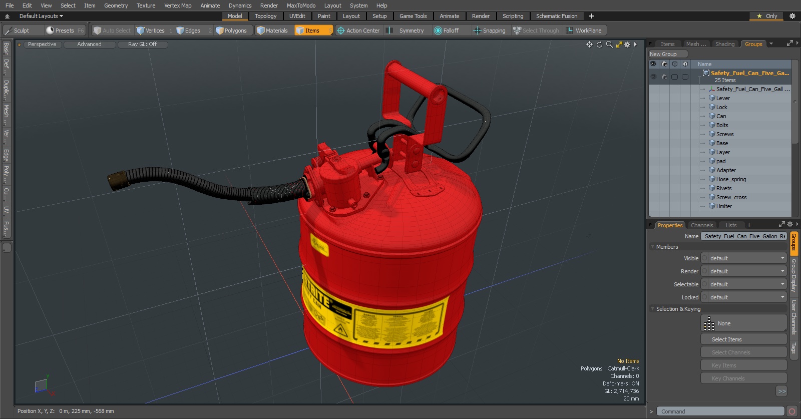Viewport: 801px width, 419px height.
Task: Toggle Select Through option
Action: coord(536,31)
